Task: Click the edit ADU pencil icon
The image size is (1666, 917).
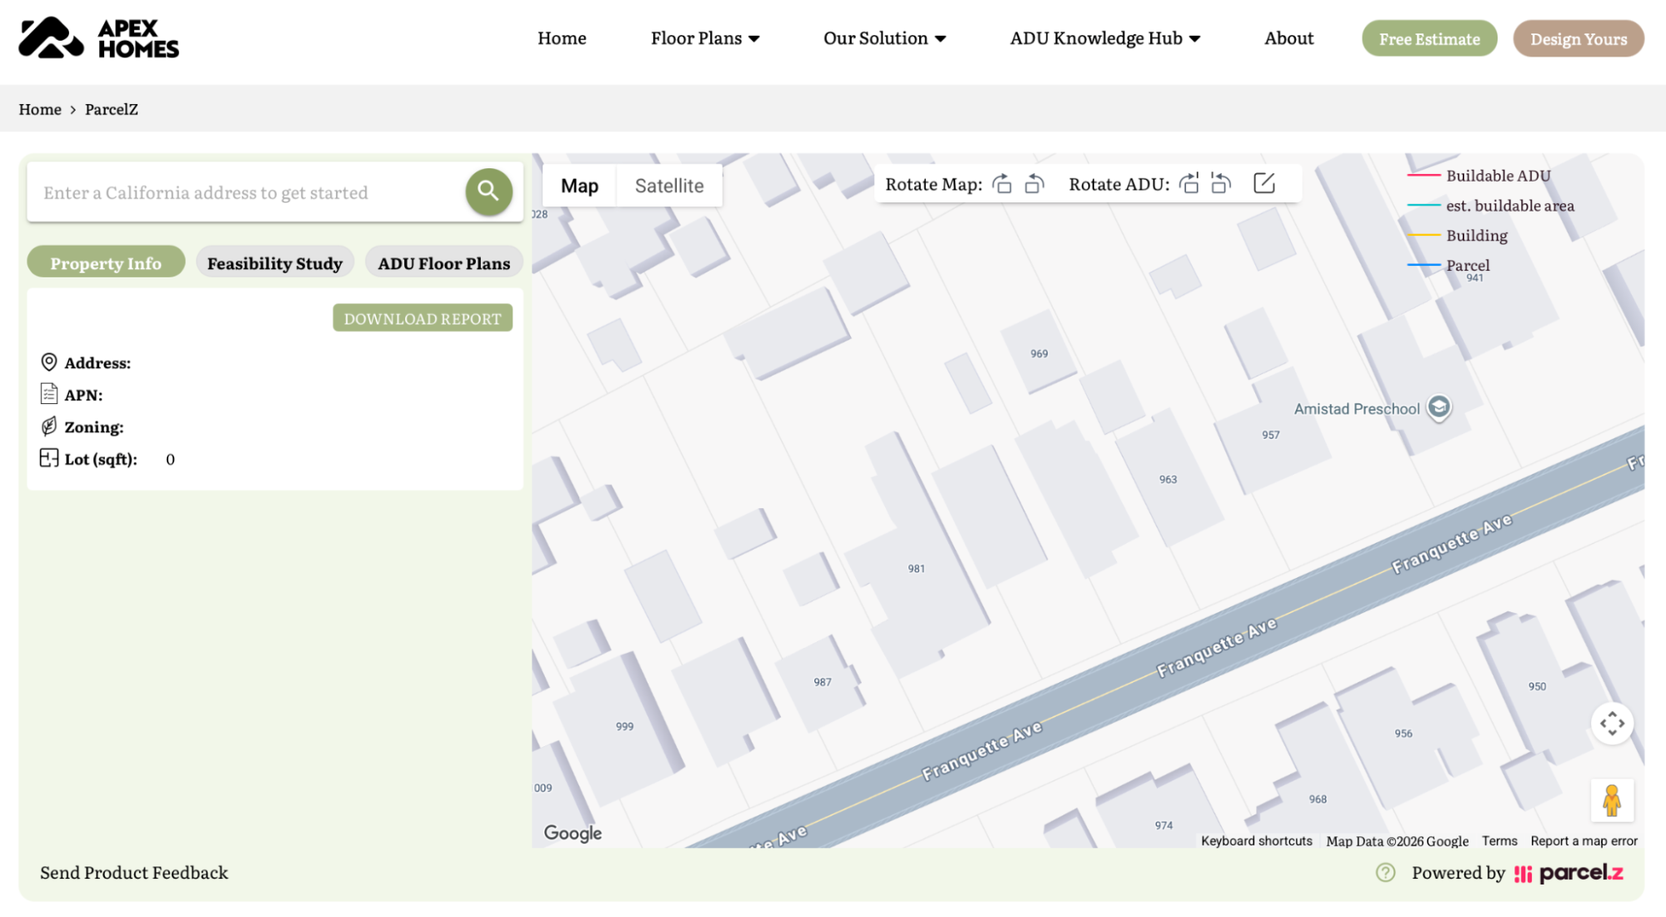Action: [1264, 183]
